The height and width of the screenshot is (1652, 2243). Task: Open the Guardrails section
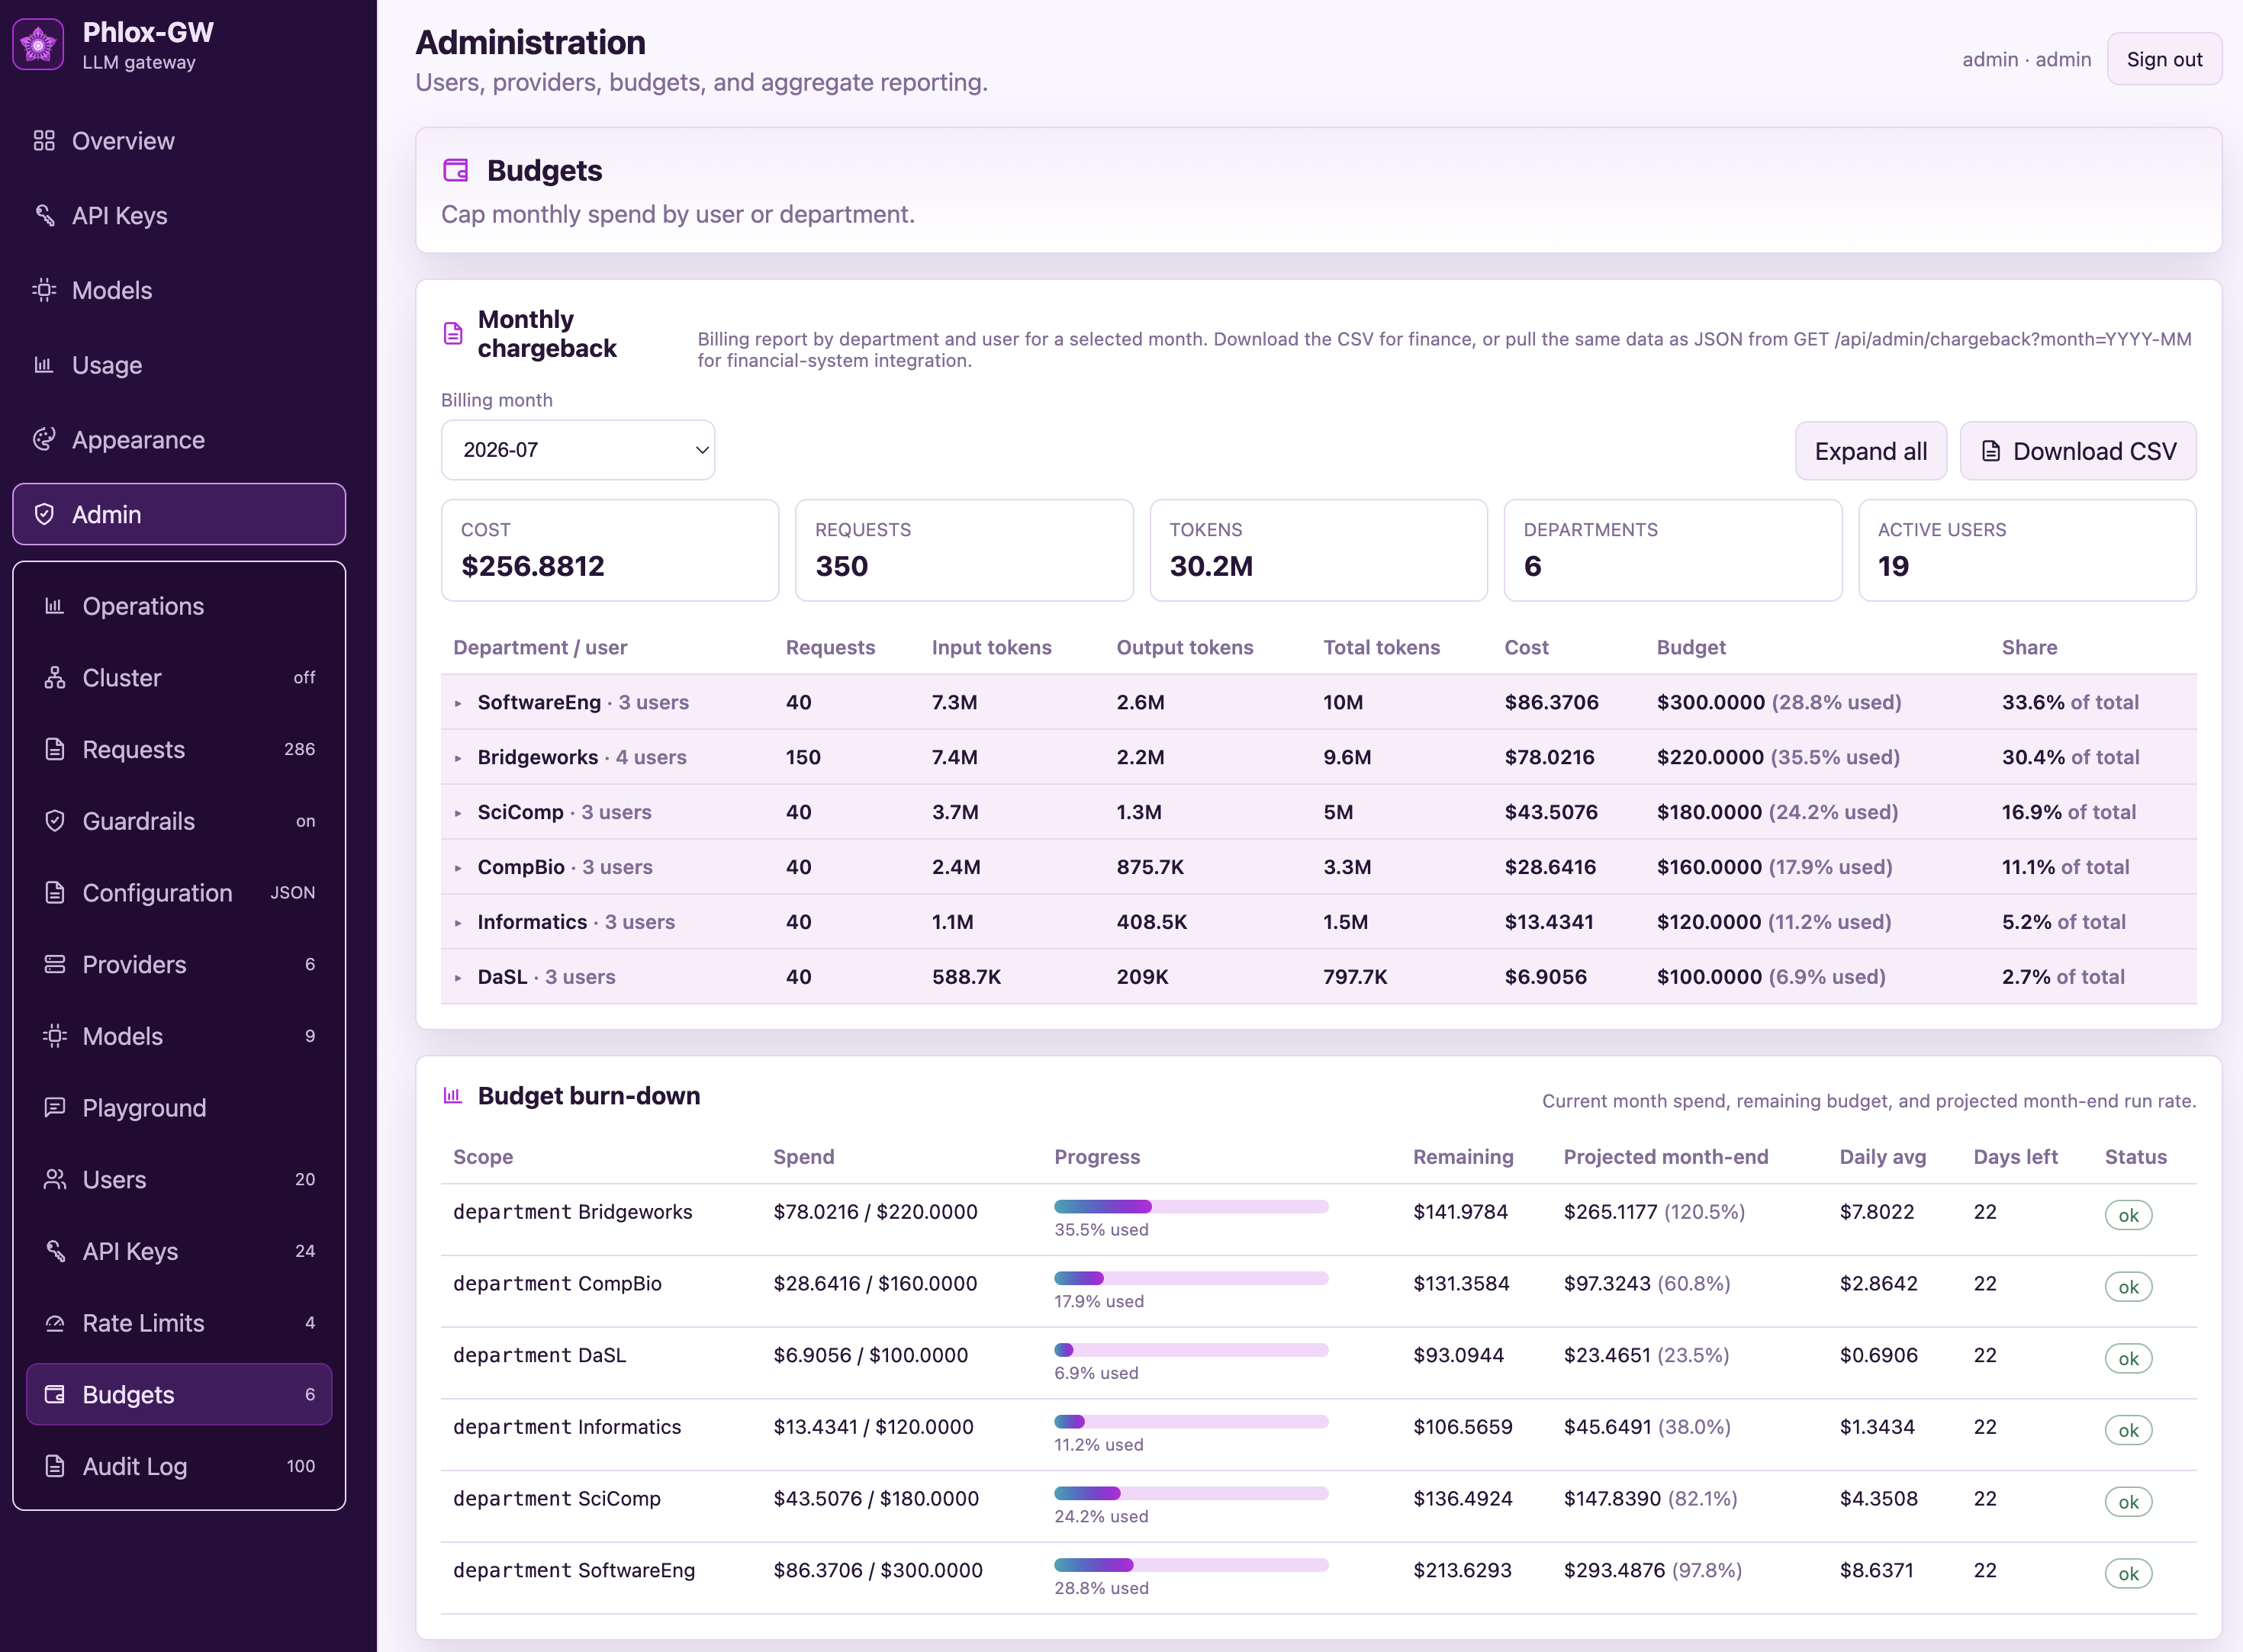coord(179,821)
